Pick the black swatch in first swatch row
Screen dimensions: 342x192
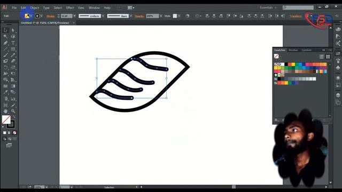tap(286, 64)
